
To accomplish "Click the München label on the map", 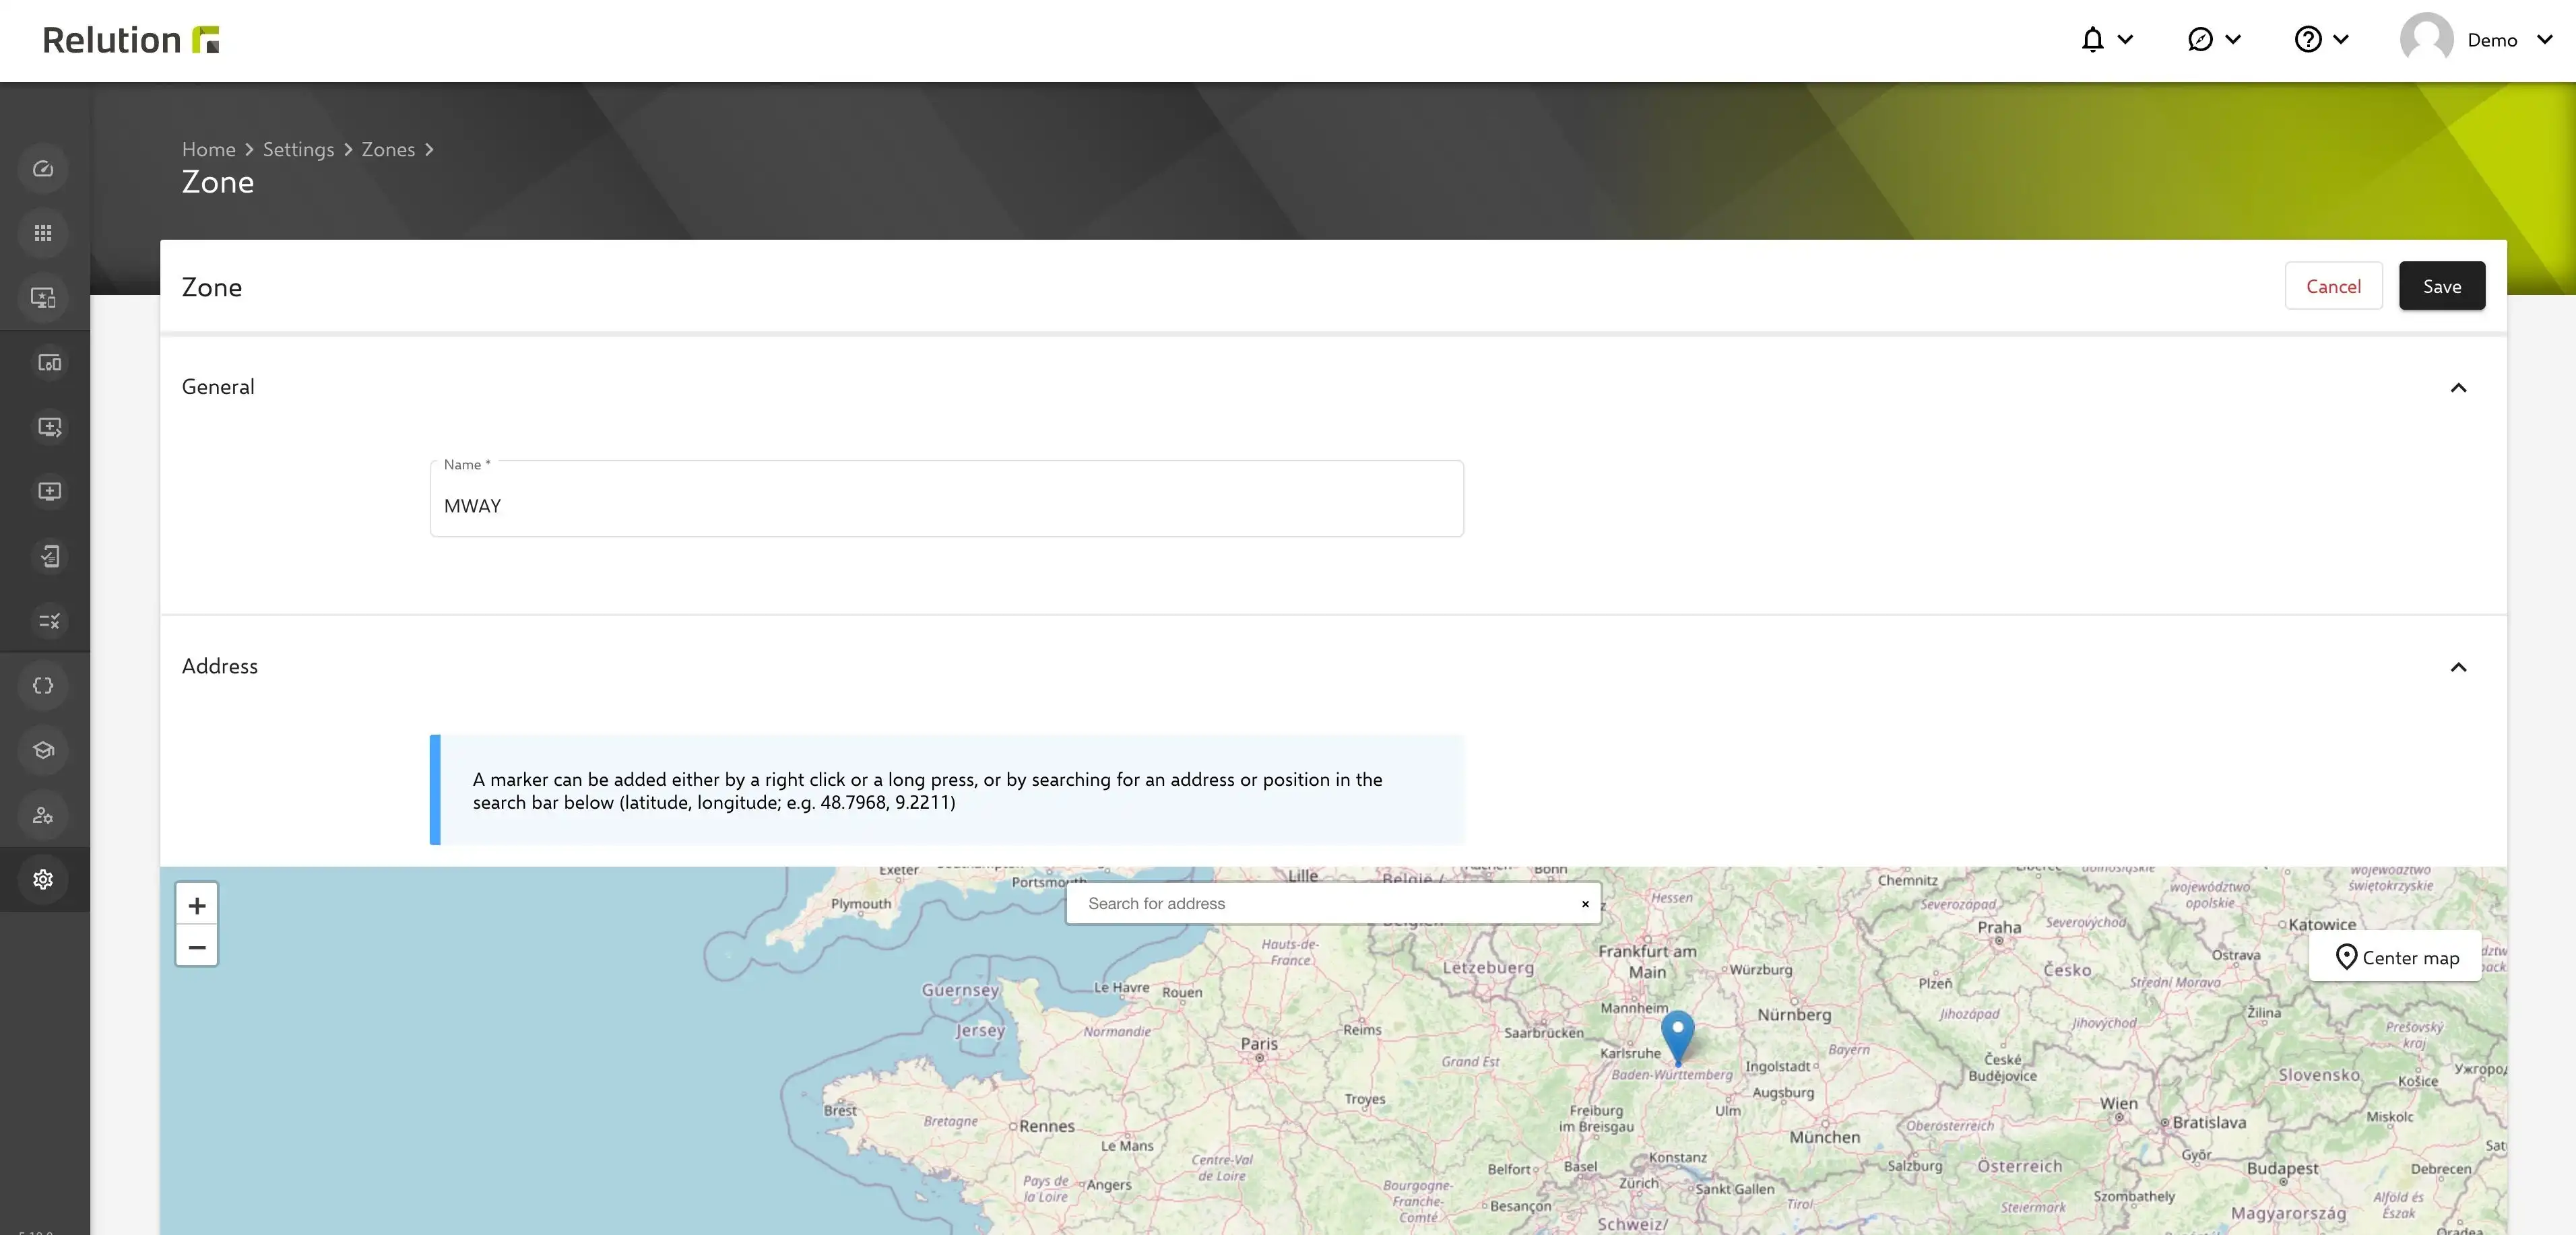I will tap(1825, 1137).
